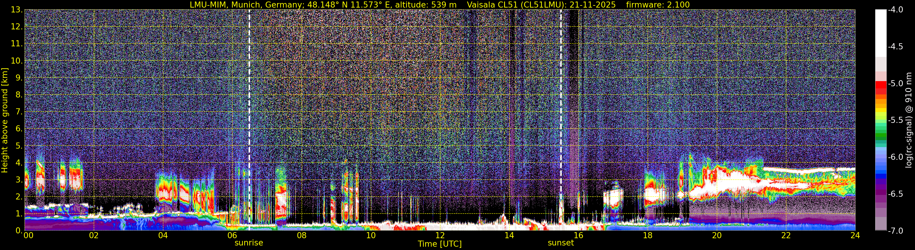Click the '9.' height axis tick label
The image size is (915, 250).
[19, 77]
